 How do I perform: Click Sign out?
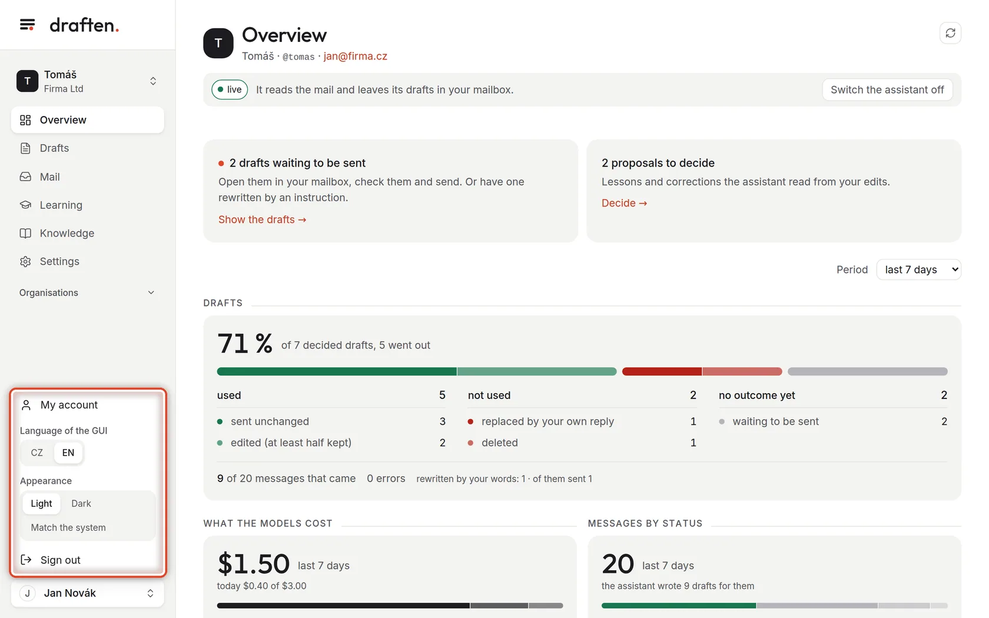point(87,560)
